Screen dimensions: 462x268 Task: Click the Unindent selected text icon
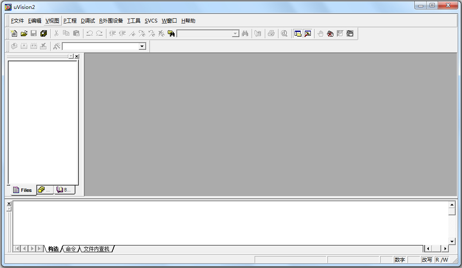click(x=122, y=34)
